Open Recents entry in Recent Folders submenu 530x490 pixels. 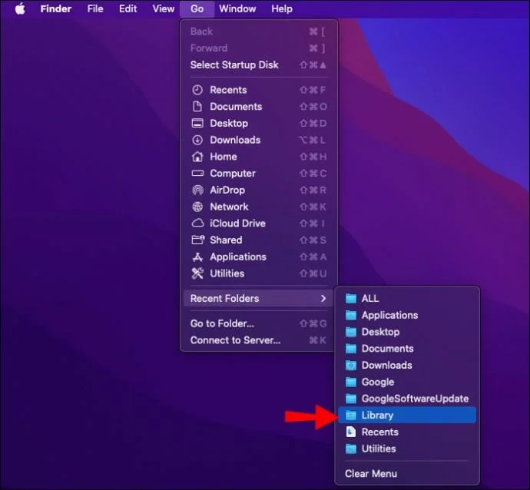[x=407, y=432]
